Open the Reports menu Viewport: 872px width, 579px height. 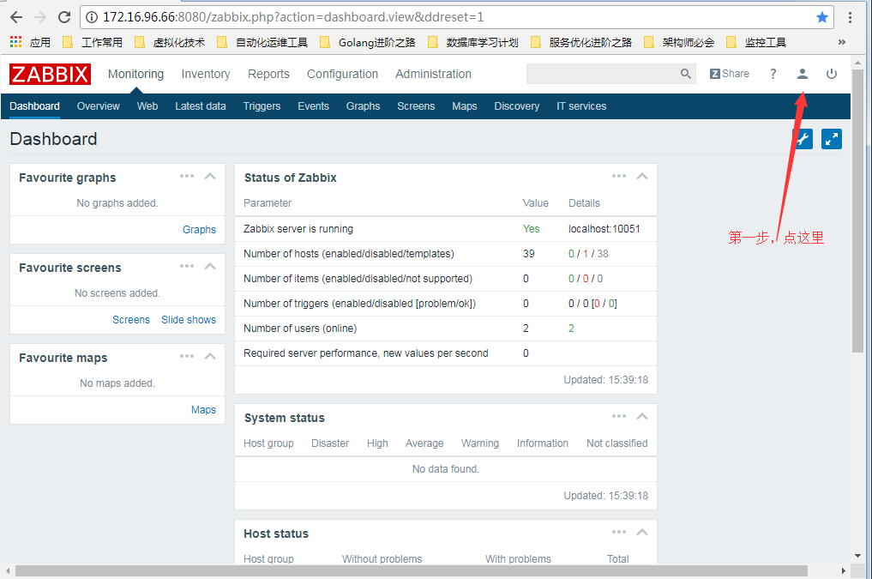pos(268,74)
